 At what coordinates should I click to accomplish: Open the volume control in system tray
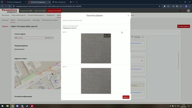(175, 106)
